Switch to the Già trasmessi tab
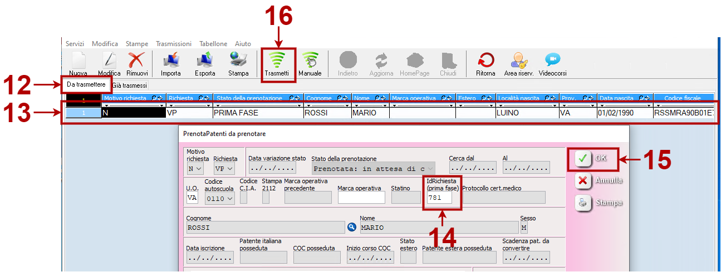Viewport: 721px width, 272px height. 130,85
